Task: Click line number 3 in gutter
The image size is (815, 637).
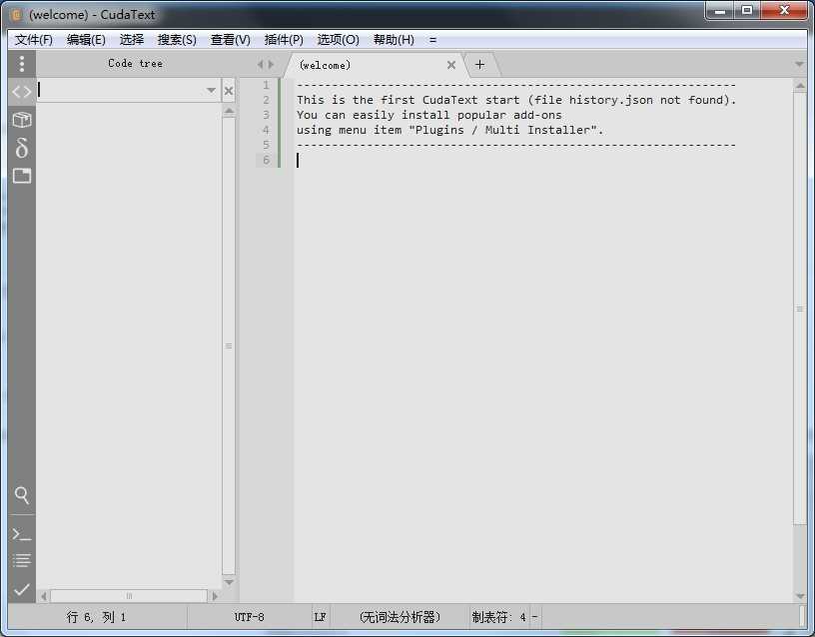Action: (x=266, y=115)
